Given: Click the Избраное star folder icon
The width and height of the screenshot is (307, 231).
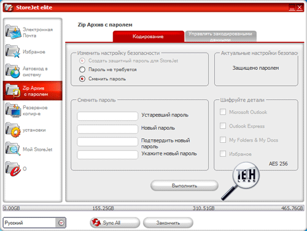Looking at the screenshot, I should (13, 51).
